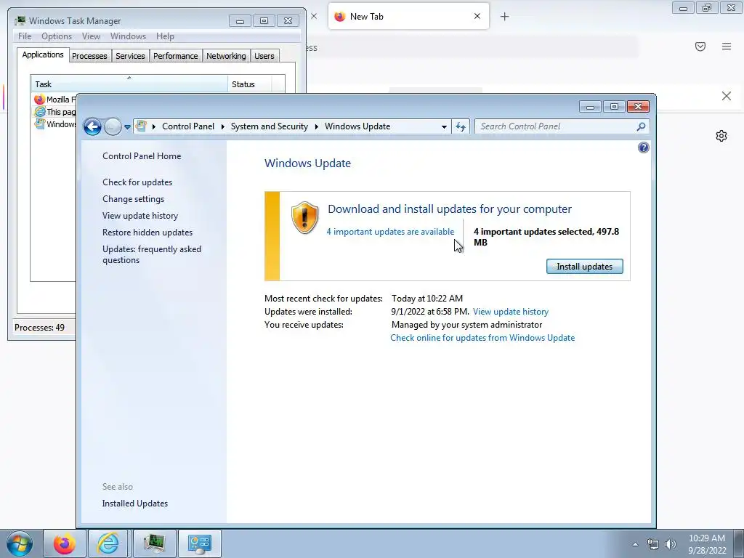Open Installed Updates link
Screen dimensions: 744x558
click(134, 504)
